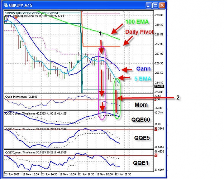Click the -3.849 momentum scale value
Image resolution: width=224 pixels, height=179 pixels.
click(158, 108)
